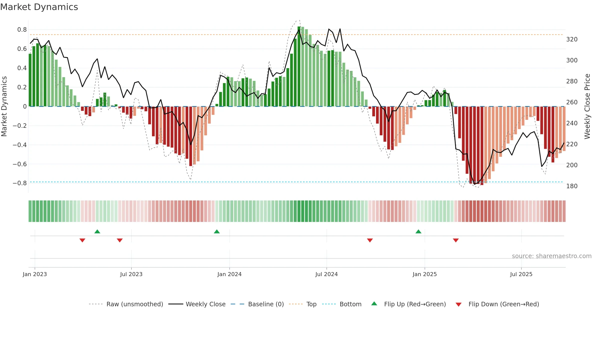Select the red flip-down marker just before Jul 2023
This screenshot has width=600, height=337.
point(120,240)
